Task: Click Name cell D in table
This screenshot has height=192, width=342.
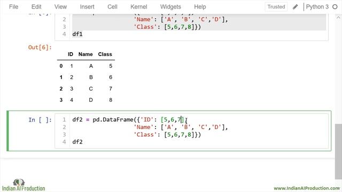Action: (91, 100)
